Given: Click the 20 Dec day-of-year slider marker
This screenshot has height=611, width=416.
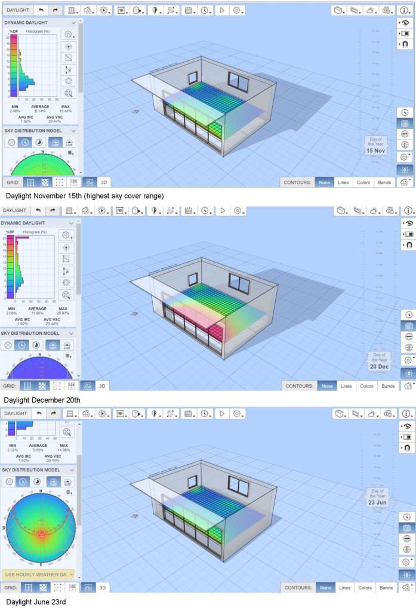Looking at the screenshot, I should 380,362.
